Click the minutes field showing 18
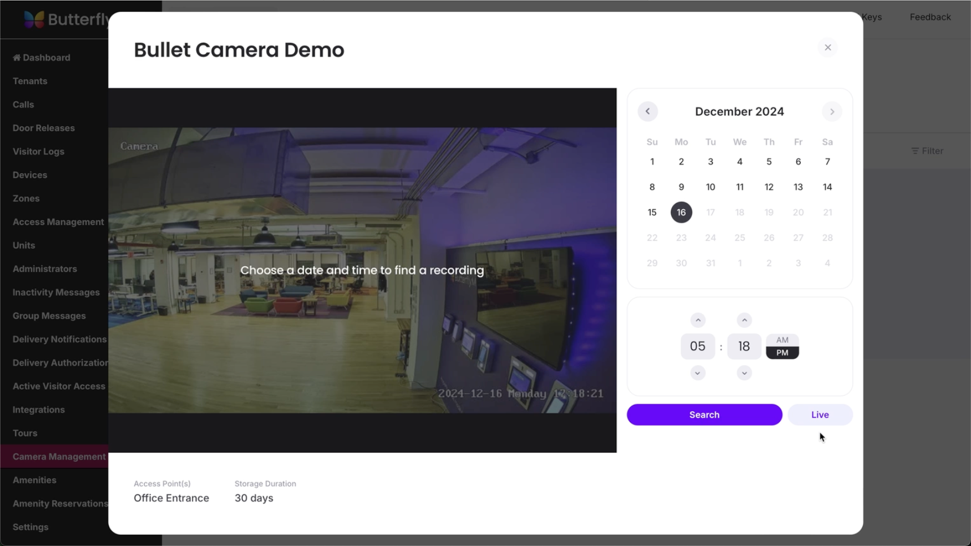The height and width of the screenshot is (546, 971). (744, 346)
